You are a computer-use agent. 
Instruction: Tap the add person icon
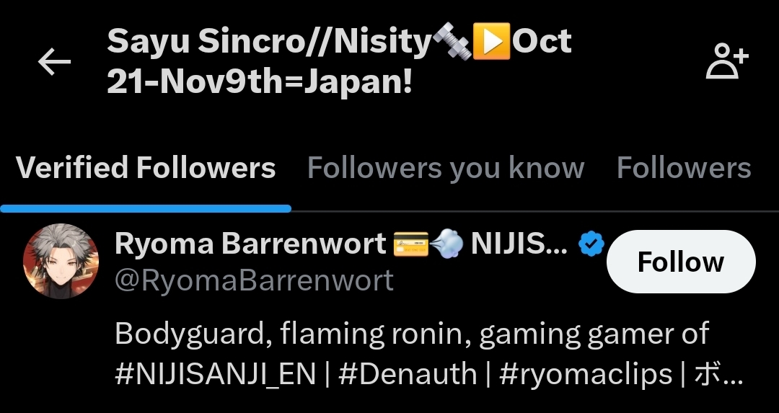coord(727,61)
